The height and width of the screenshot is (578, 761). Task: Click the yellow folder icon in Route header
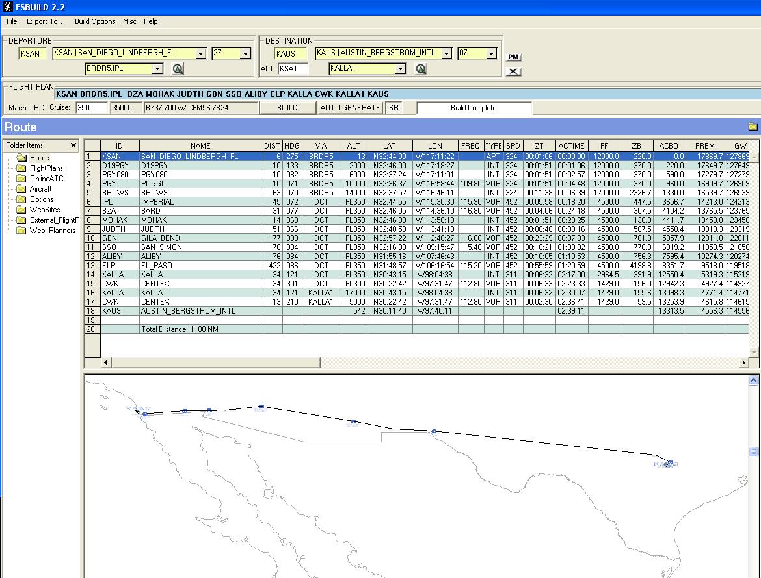pyautogui.click(x=753, y=127)
